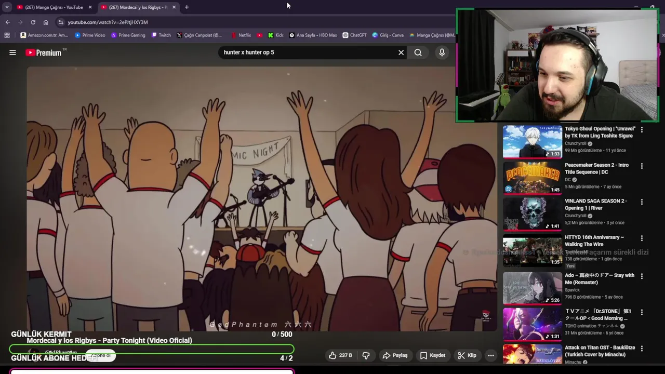Click the playing video to pause
Image resolution: width=665 pixels, height=374 pixels.
[x=262, y=199]
